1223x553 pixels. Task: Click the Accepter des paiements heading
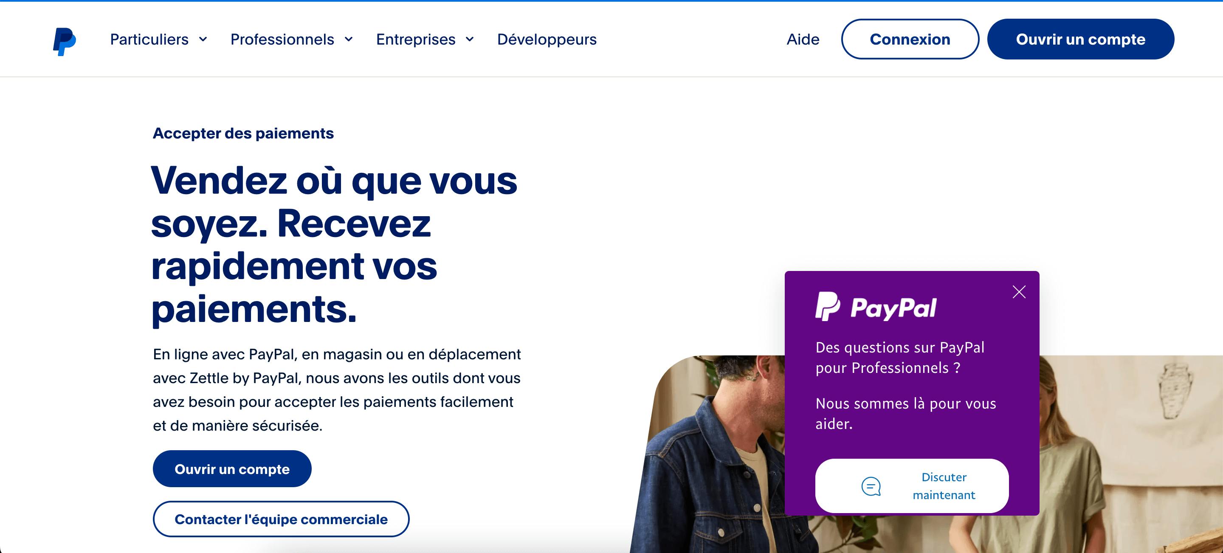click(243, 133)
